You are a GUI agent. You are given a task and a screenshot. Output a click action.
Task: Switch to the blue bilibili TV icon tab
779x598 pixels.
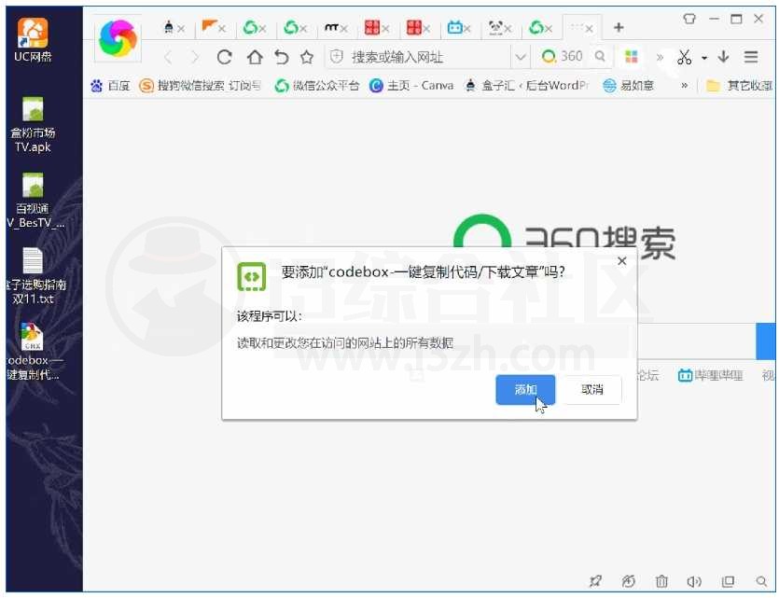(454, 27)
